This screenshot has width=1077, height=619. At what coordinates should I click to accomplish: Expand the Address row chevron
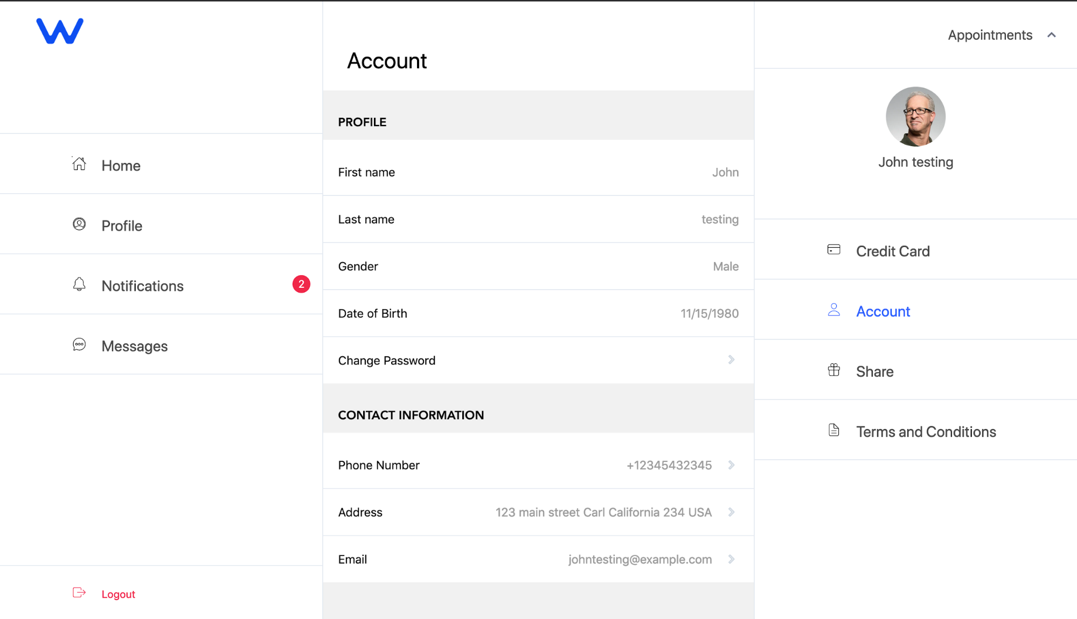(731, 512)
